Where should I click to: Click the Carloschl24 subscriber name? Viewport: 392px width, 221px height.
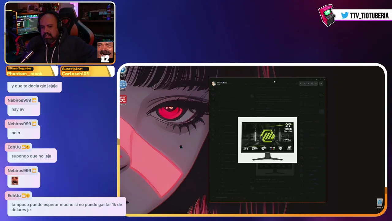[76, 74]
